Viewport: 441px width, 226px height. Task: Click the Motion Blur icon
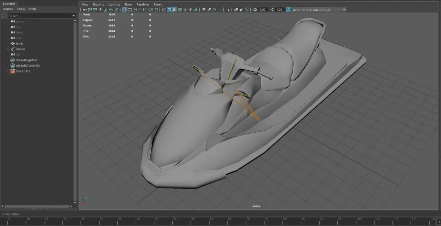209,10
